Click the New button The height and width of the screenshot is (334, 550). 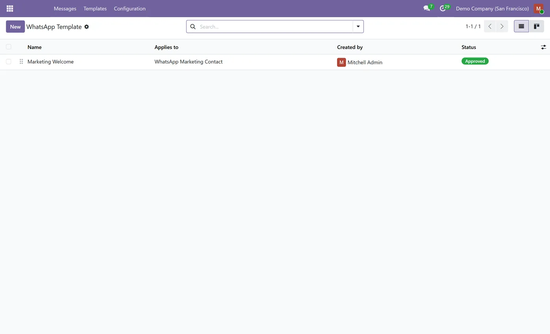tap(15, 26)
